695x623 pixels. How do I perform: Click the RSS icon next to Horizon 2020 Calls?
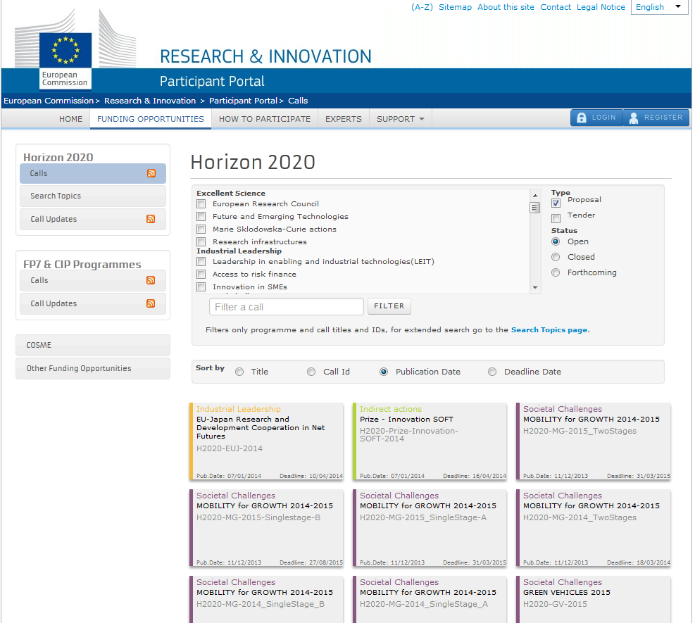151,173
